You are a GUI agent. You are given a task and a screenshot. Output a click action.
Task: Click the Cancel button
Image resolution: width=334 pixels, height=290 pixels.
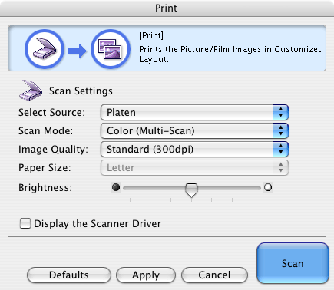pyautogui.click(x=214, y=275)
